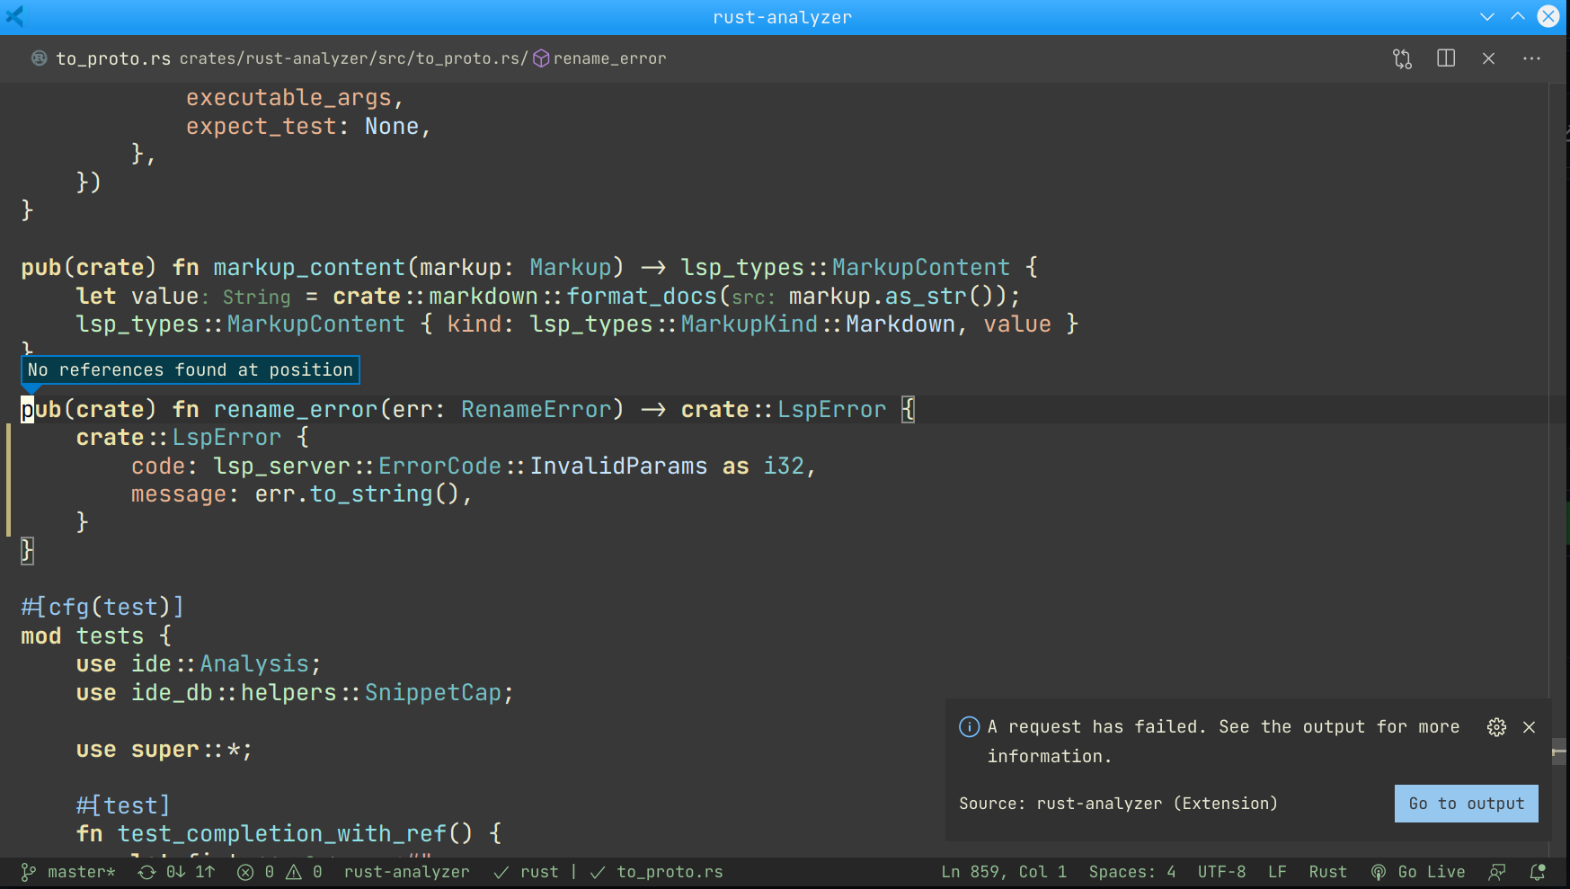Change encoding via UTF-8
This screenshot has height=889, width=1570.
pos(1221,872)
